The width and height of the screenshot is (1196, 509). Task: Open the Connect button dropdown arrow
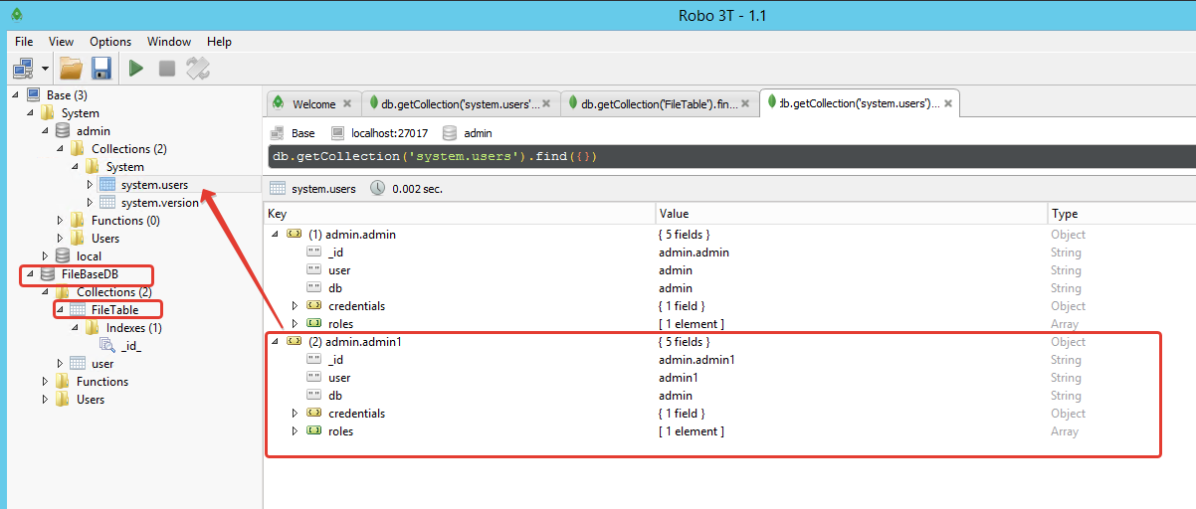point(46,69)
